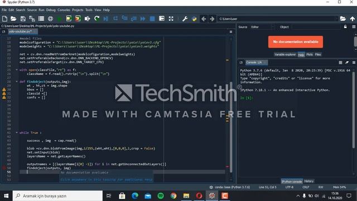
Task: Open the Consoles menu
Action: (x=64, y=10)
